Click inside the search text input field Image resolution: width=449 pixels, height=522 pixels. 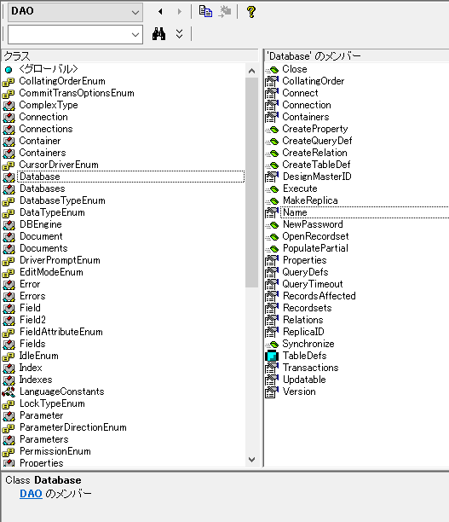(68, 34)
